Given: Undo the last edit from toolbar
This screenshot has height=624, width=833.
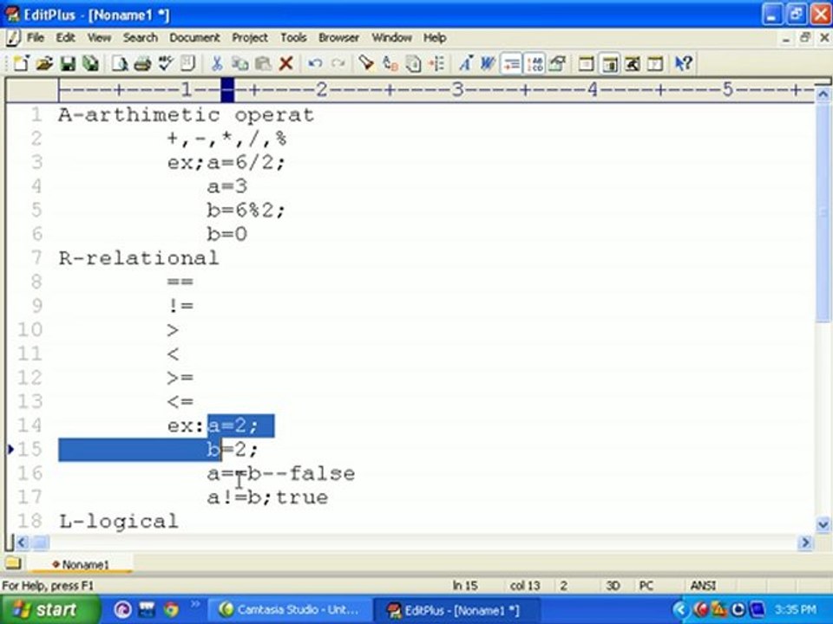Looking at the screenshot, I should coord(315,63).
